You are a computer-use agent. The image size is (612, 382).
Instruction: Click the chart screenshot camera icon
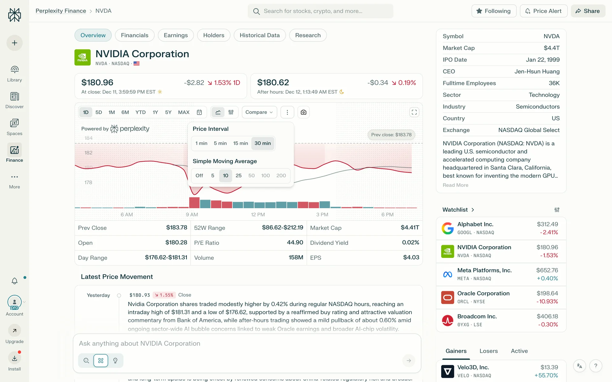click(x=303, y=112)
